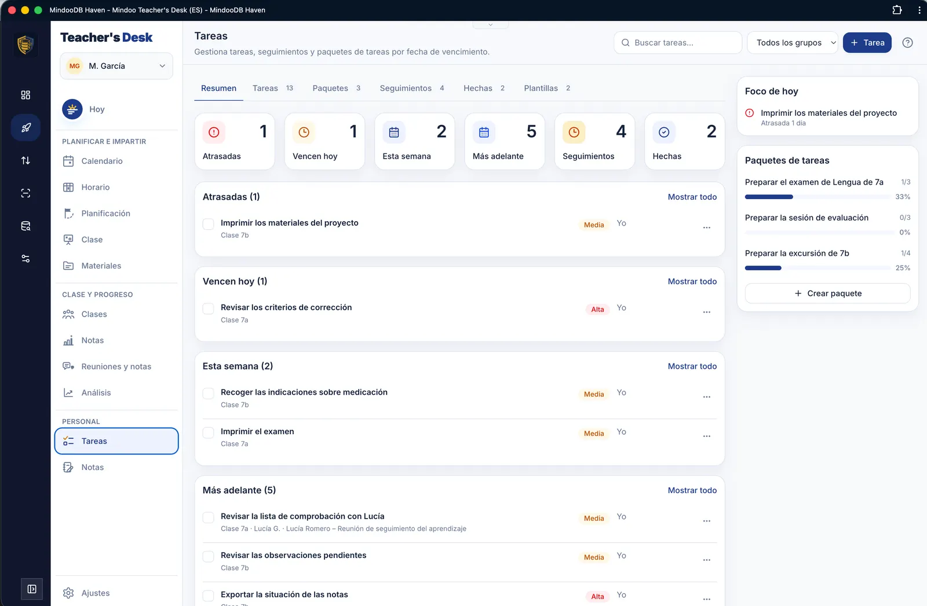The height and width of the screenshot is (606, 927).
Task: Open the Hechas summary card
Action: 684,142
